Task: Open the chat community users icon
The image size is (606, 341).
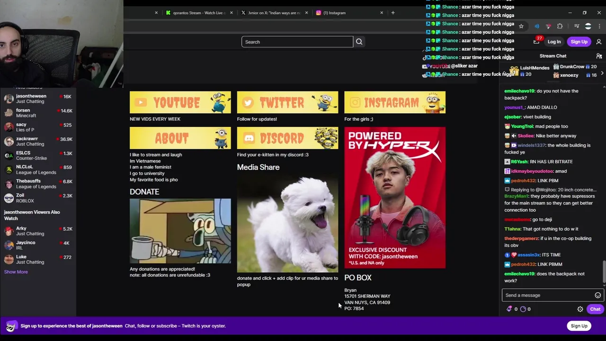Action: pyautogui.click(x=599, y=56)
